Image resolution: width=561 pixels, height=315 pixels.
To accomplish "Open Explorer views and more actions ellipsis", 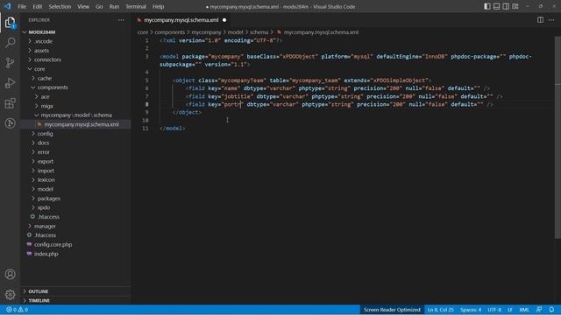I will point(121,20).
